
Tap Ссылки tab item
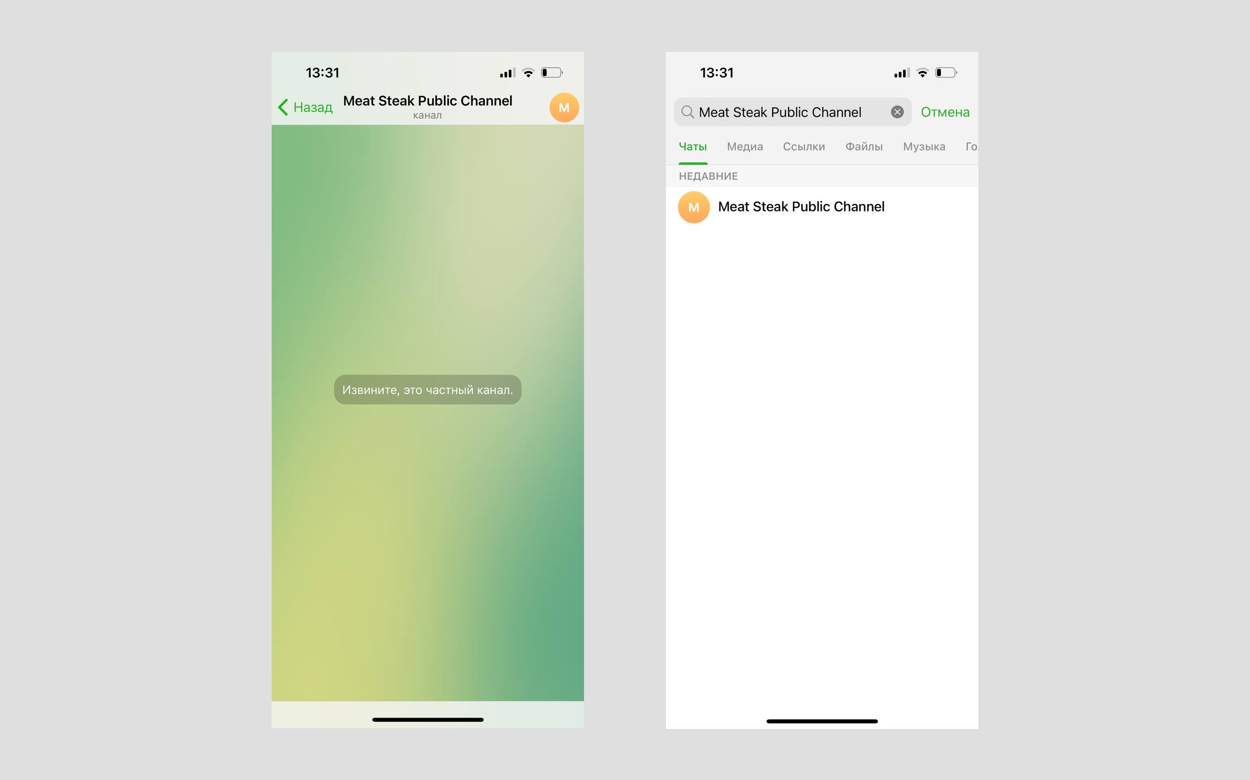click(x=802, y=145)
